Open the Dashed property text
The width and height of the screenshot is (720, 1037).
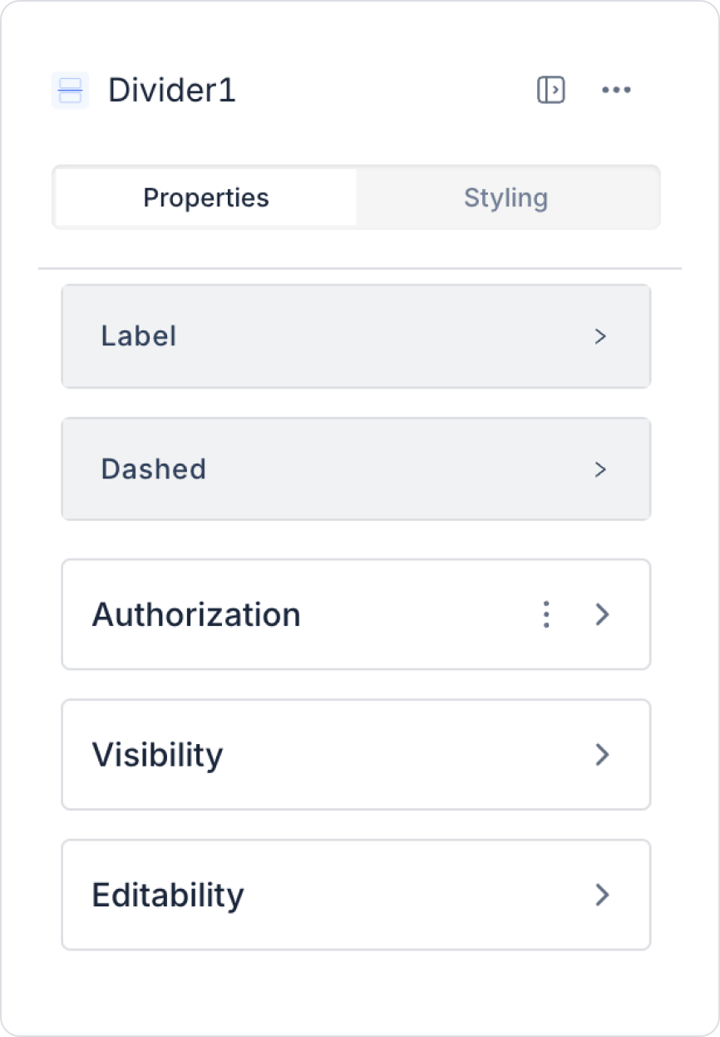pyautogui.click(x=154, y=469)
